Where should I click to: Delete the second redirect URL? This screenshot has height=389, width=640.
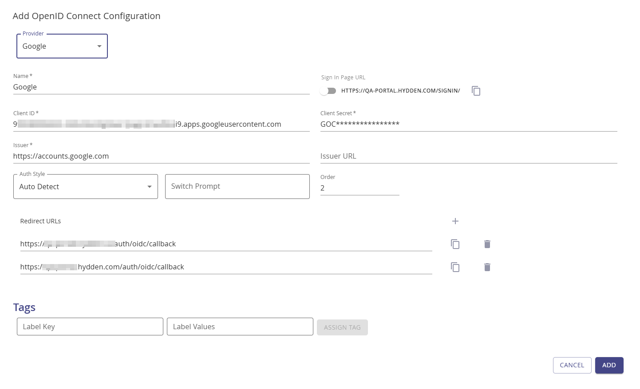click(487, 267)
